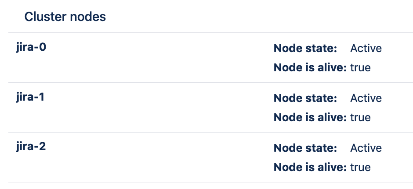Click the Active state value of jira-0
This screenshot has width=413, height=189.
(366, 48)
